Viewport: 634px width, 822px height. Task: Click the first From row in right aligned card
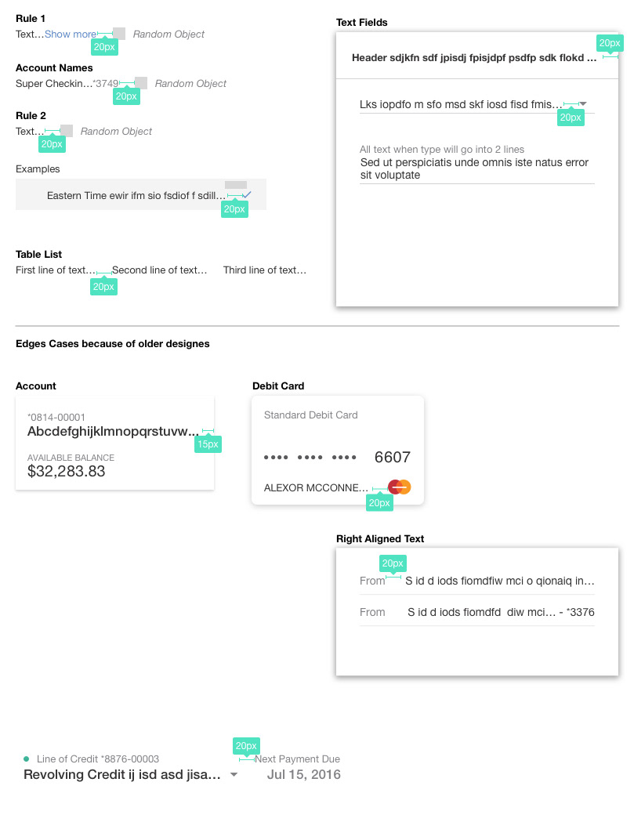[x=476, y=581]
